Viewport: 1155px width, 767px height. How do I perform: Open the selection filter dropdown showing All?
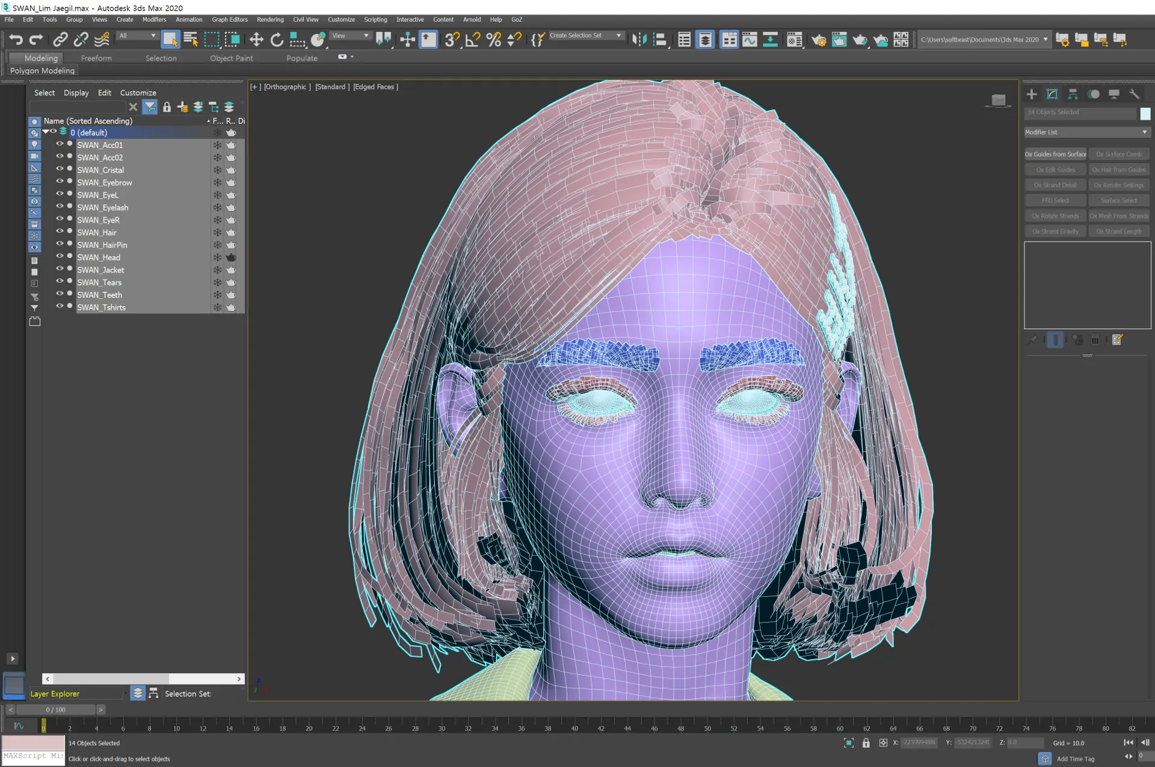(137, 37)
